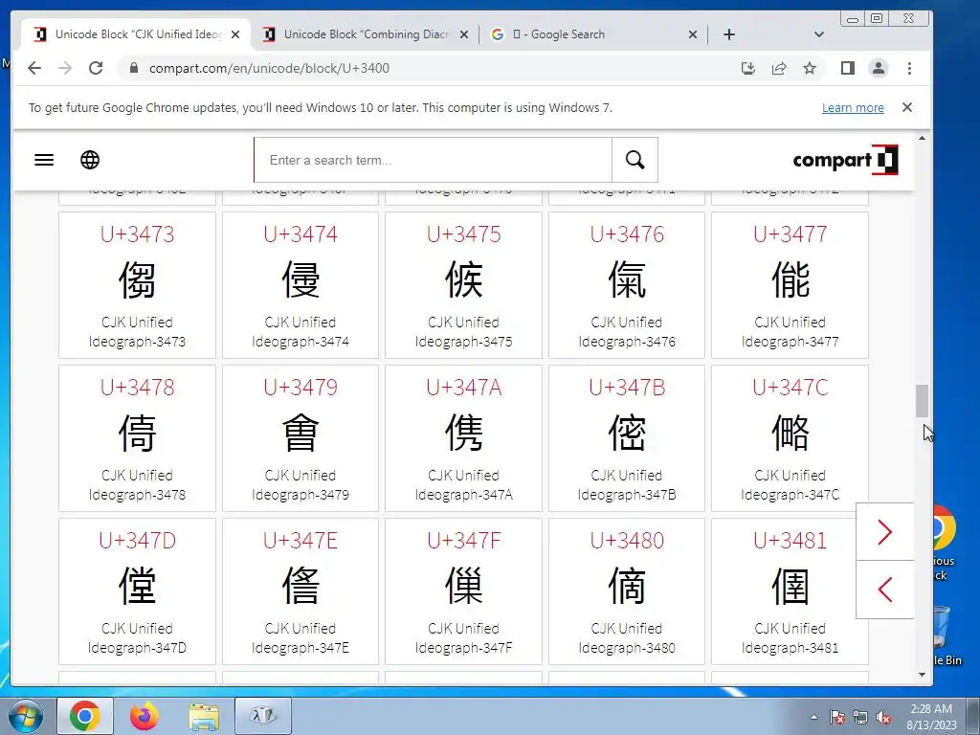Open the U+3477 character card

click(x=790, y=285)
